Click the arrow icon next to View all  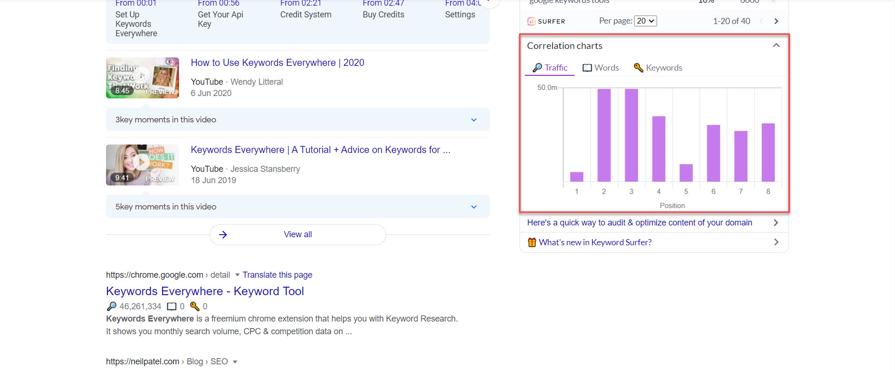pos(223,234)
